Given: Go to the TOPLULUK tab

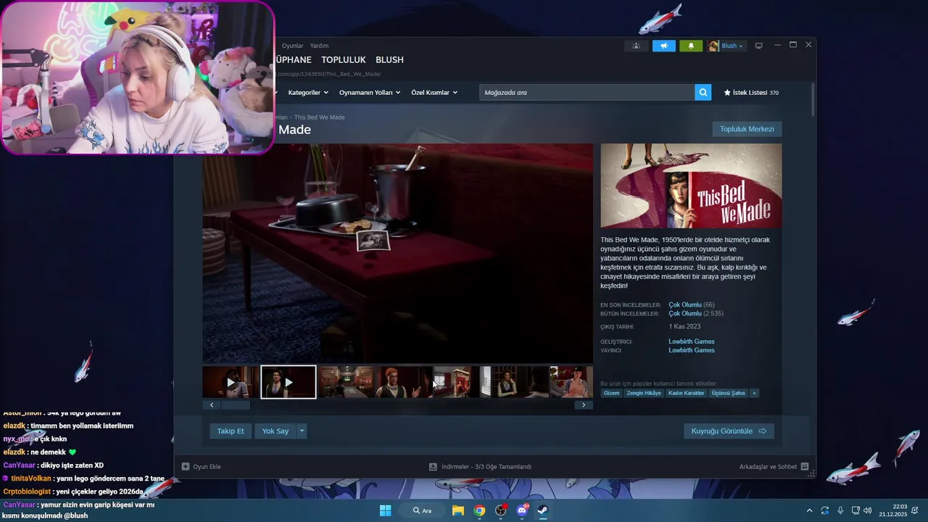Looking at the screenshot, I should (344, 59).
